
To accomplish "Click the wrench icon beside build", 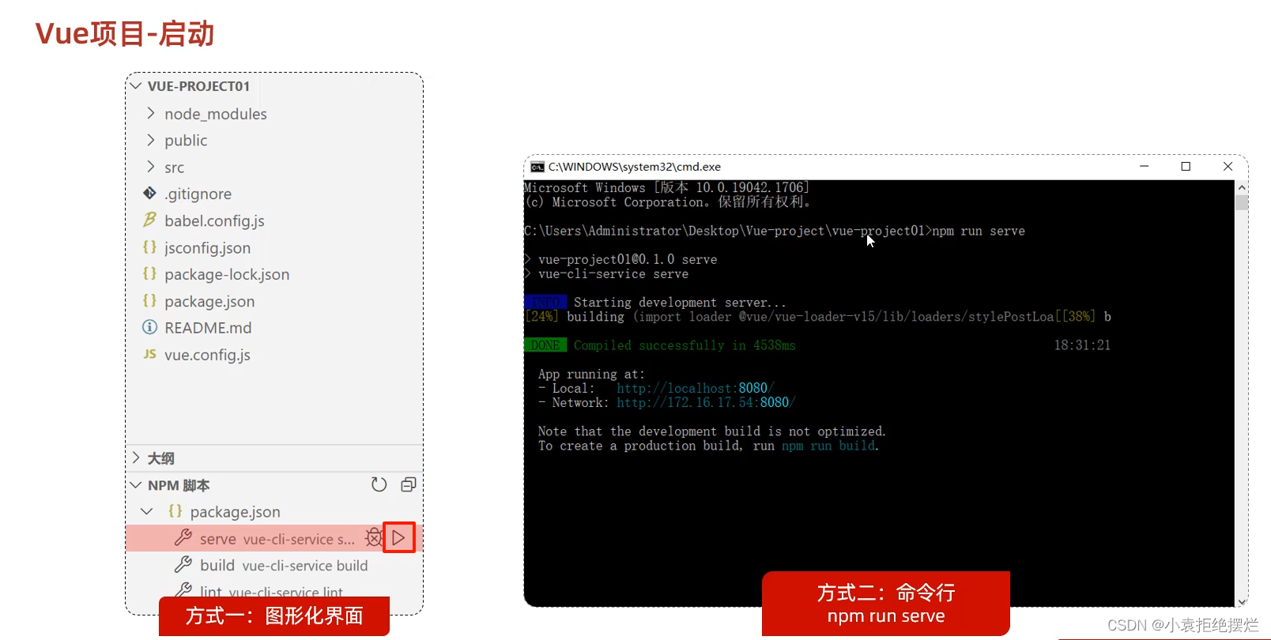I will (183, 565).
